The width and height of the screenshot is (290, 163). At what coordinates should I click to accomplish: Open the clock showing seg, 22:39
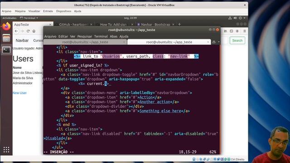pos(130,18)
